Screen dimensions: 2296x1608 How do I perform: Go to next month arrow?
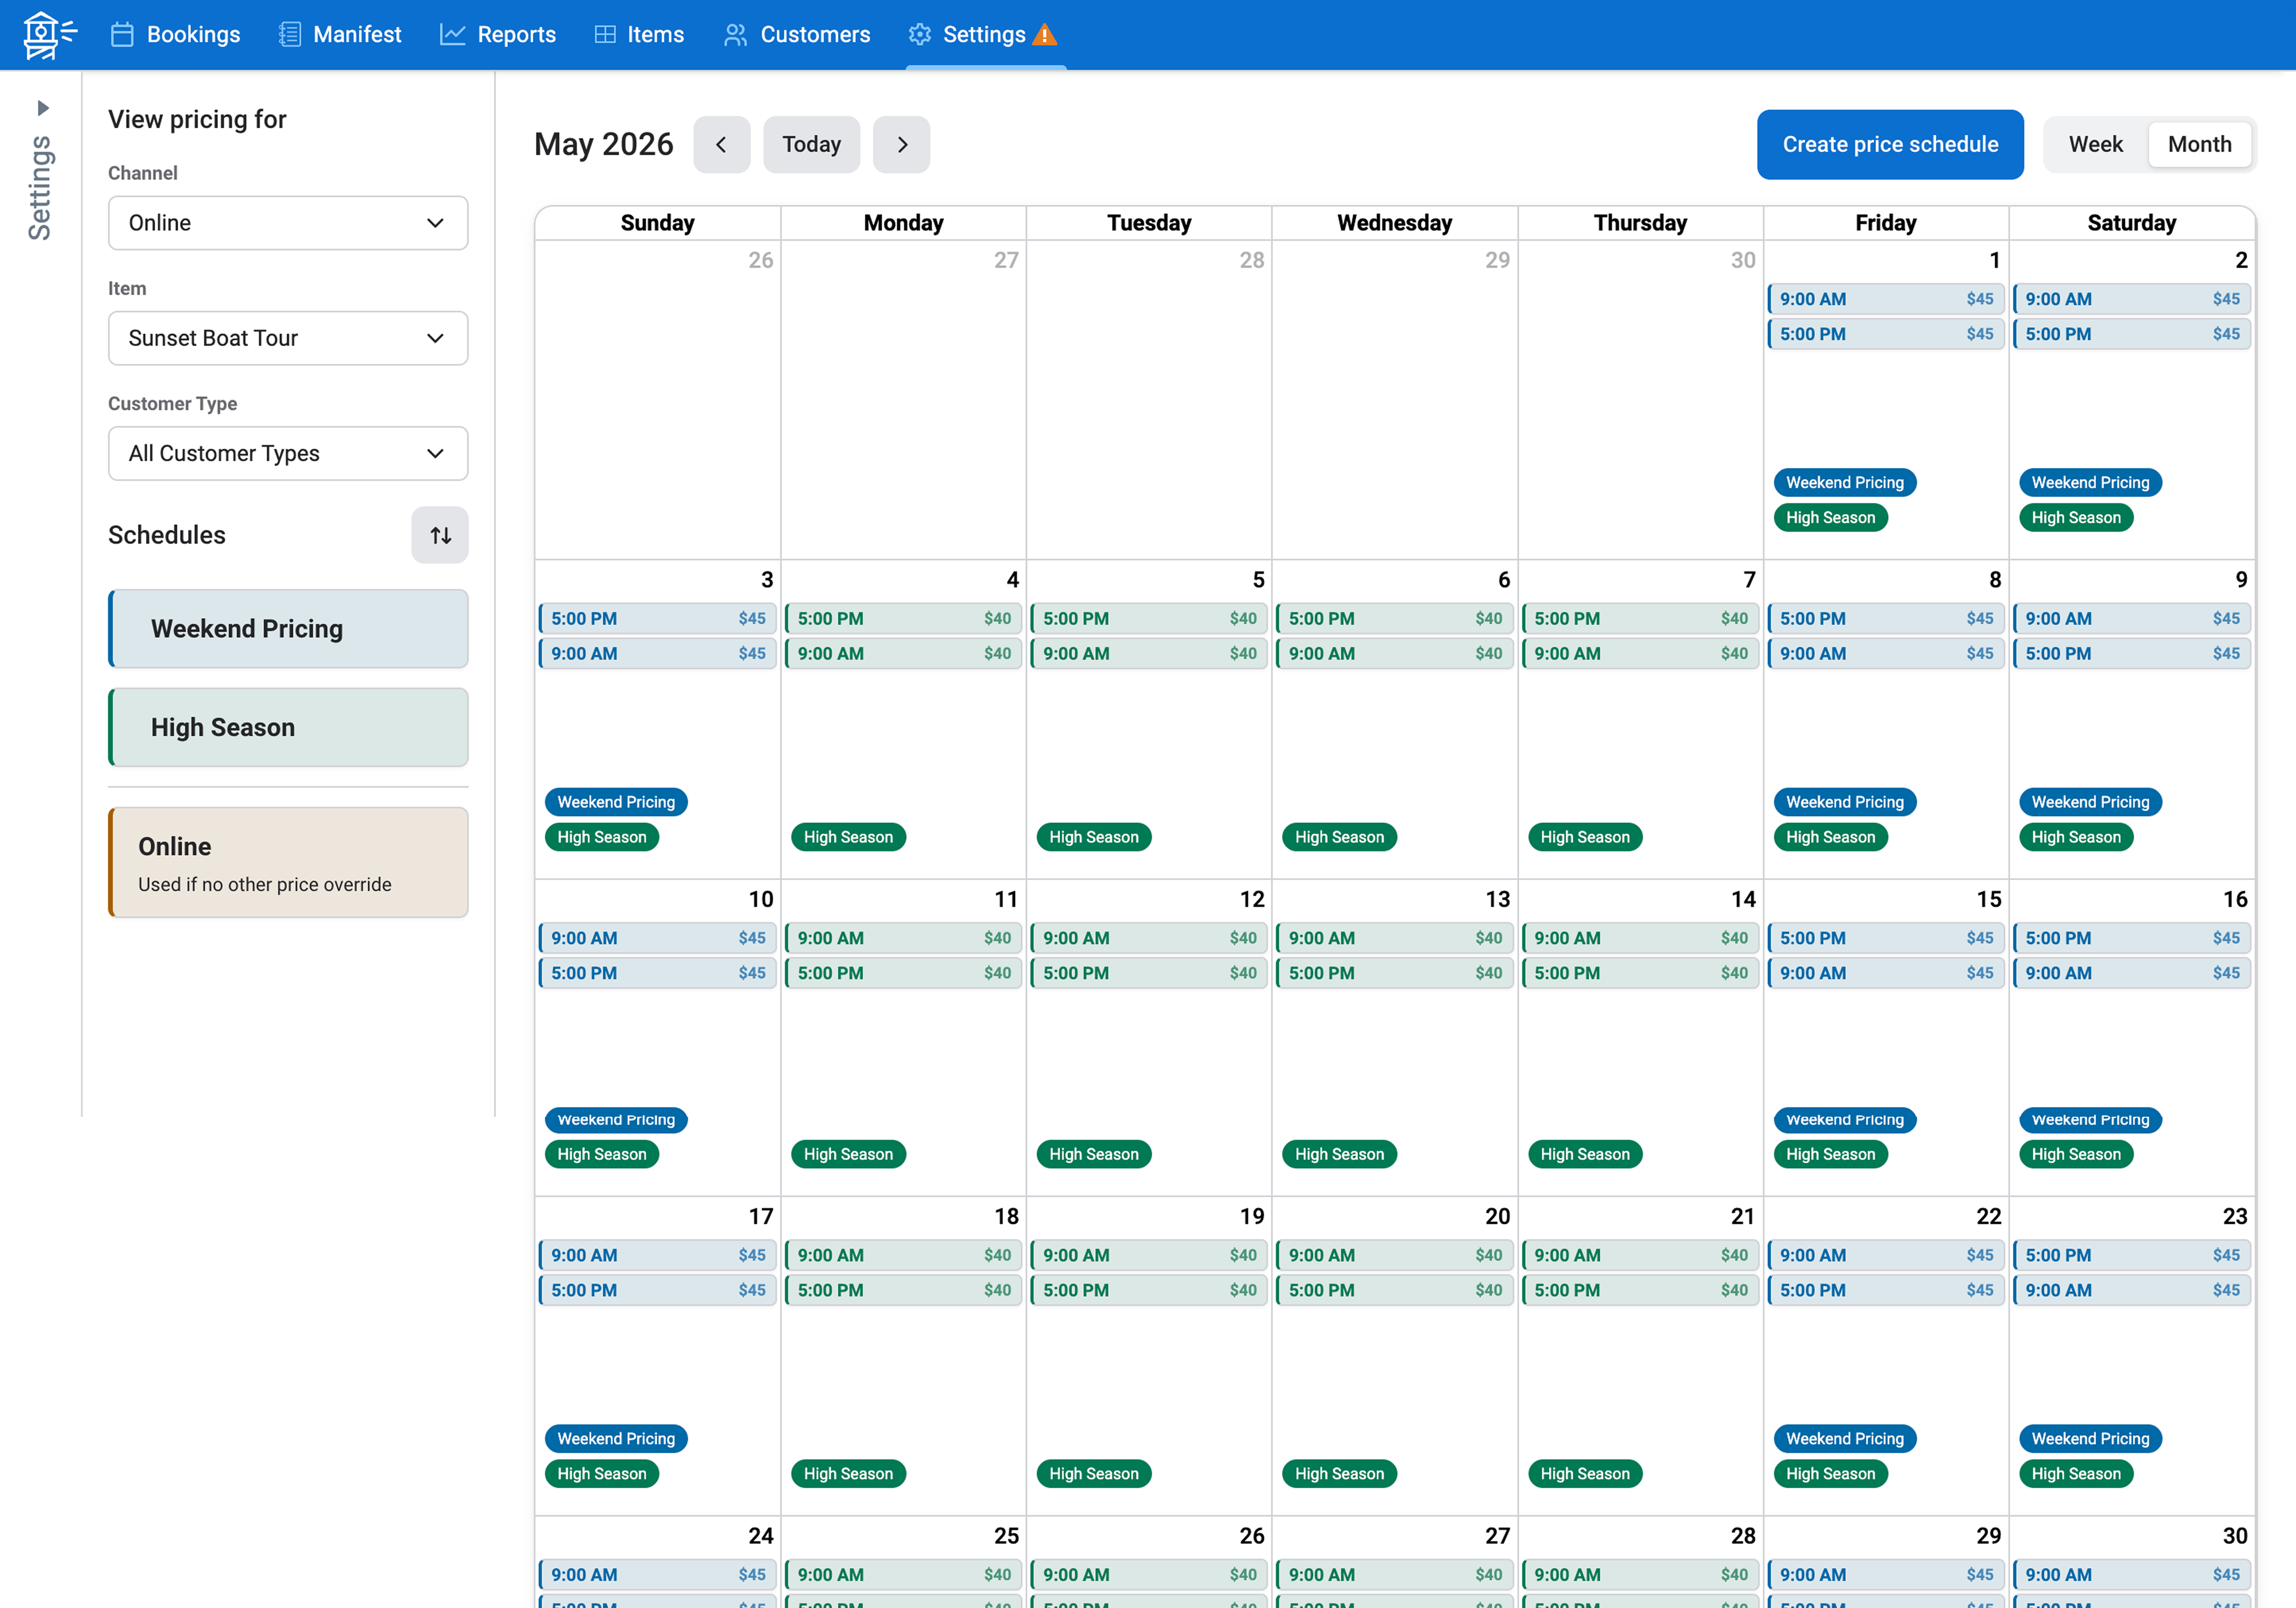(901, 145)
